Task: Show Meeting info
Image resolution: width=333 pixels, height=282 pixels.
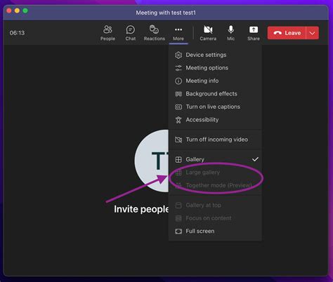Action: (x=215, y=81)
